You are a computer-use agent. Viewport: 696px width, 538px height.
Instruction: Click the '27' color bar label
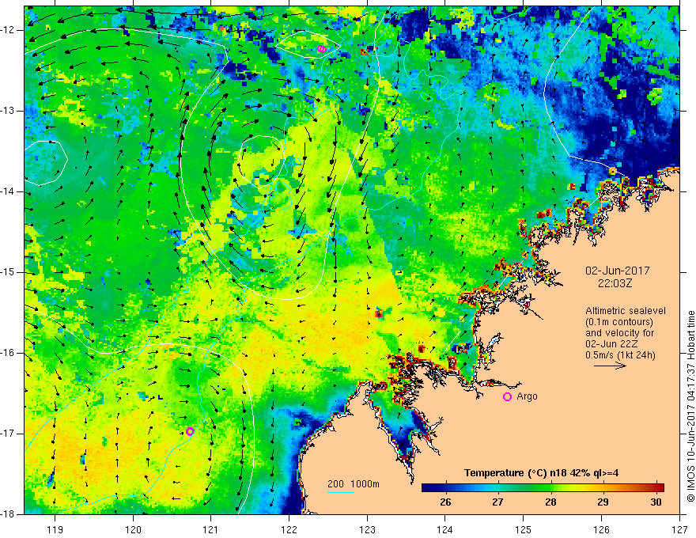pyautogui.click(x=497, y=502)
